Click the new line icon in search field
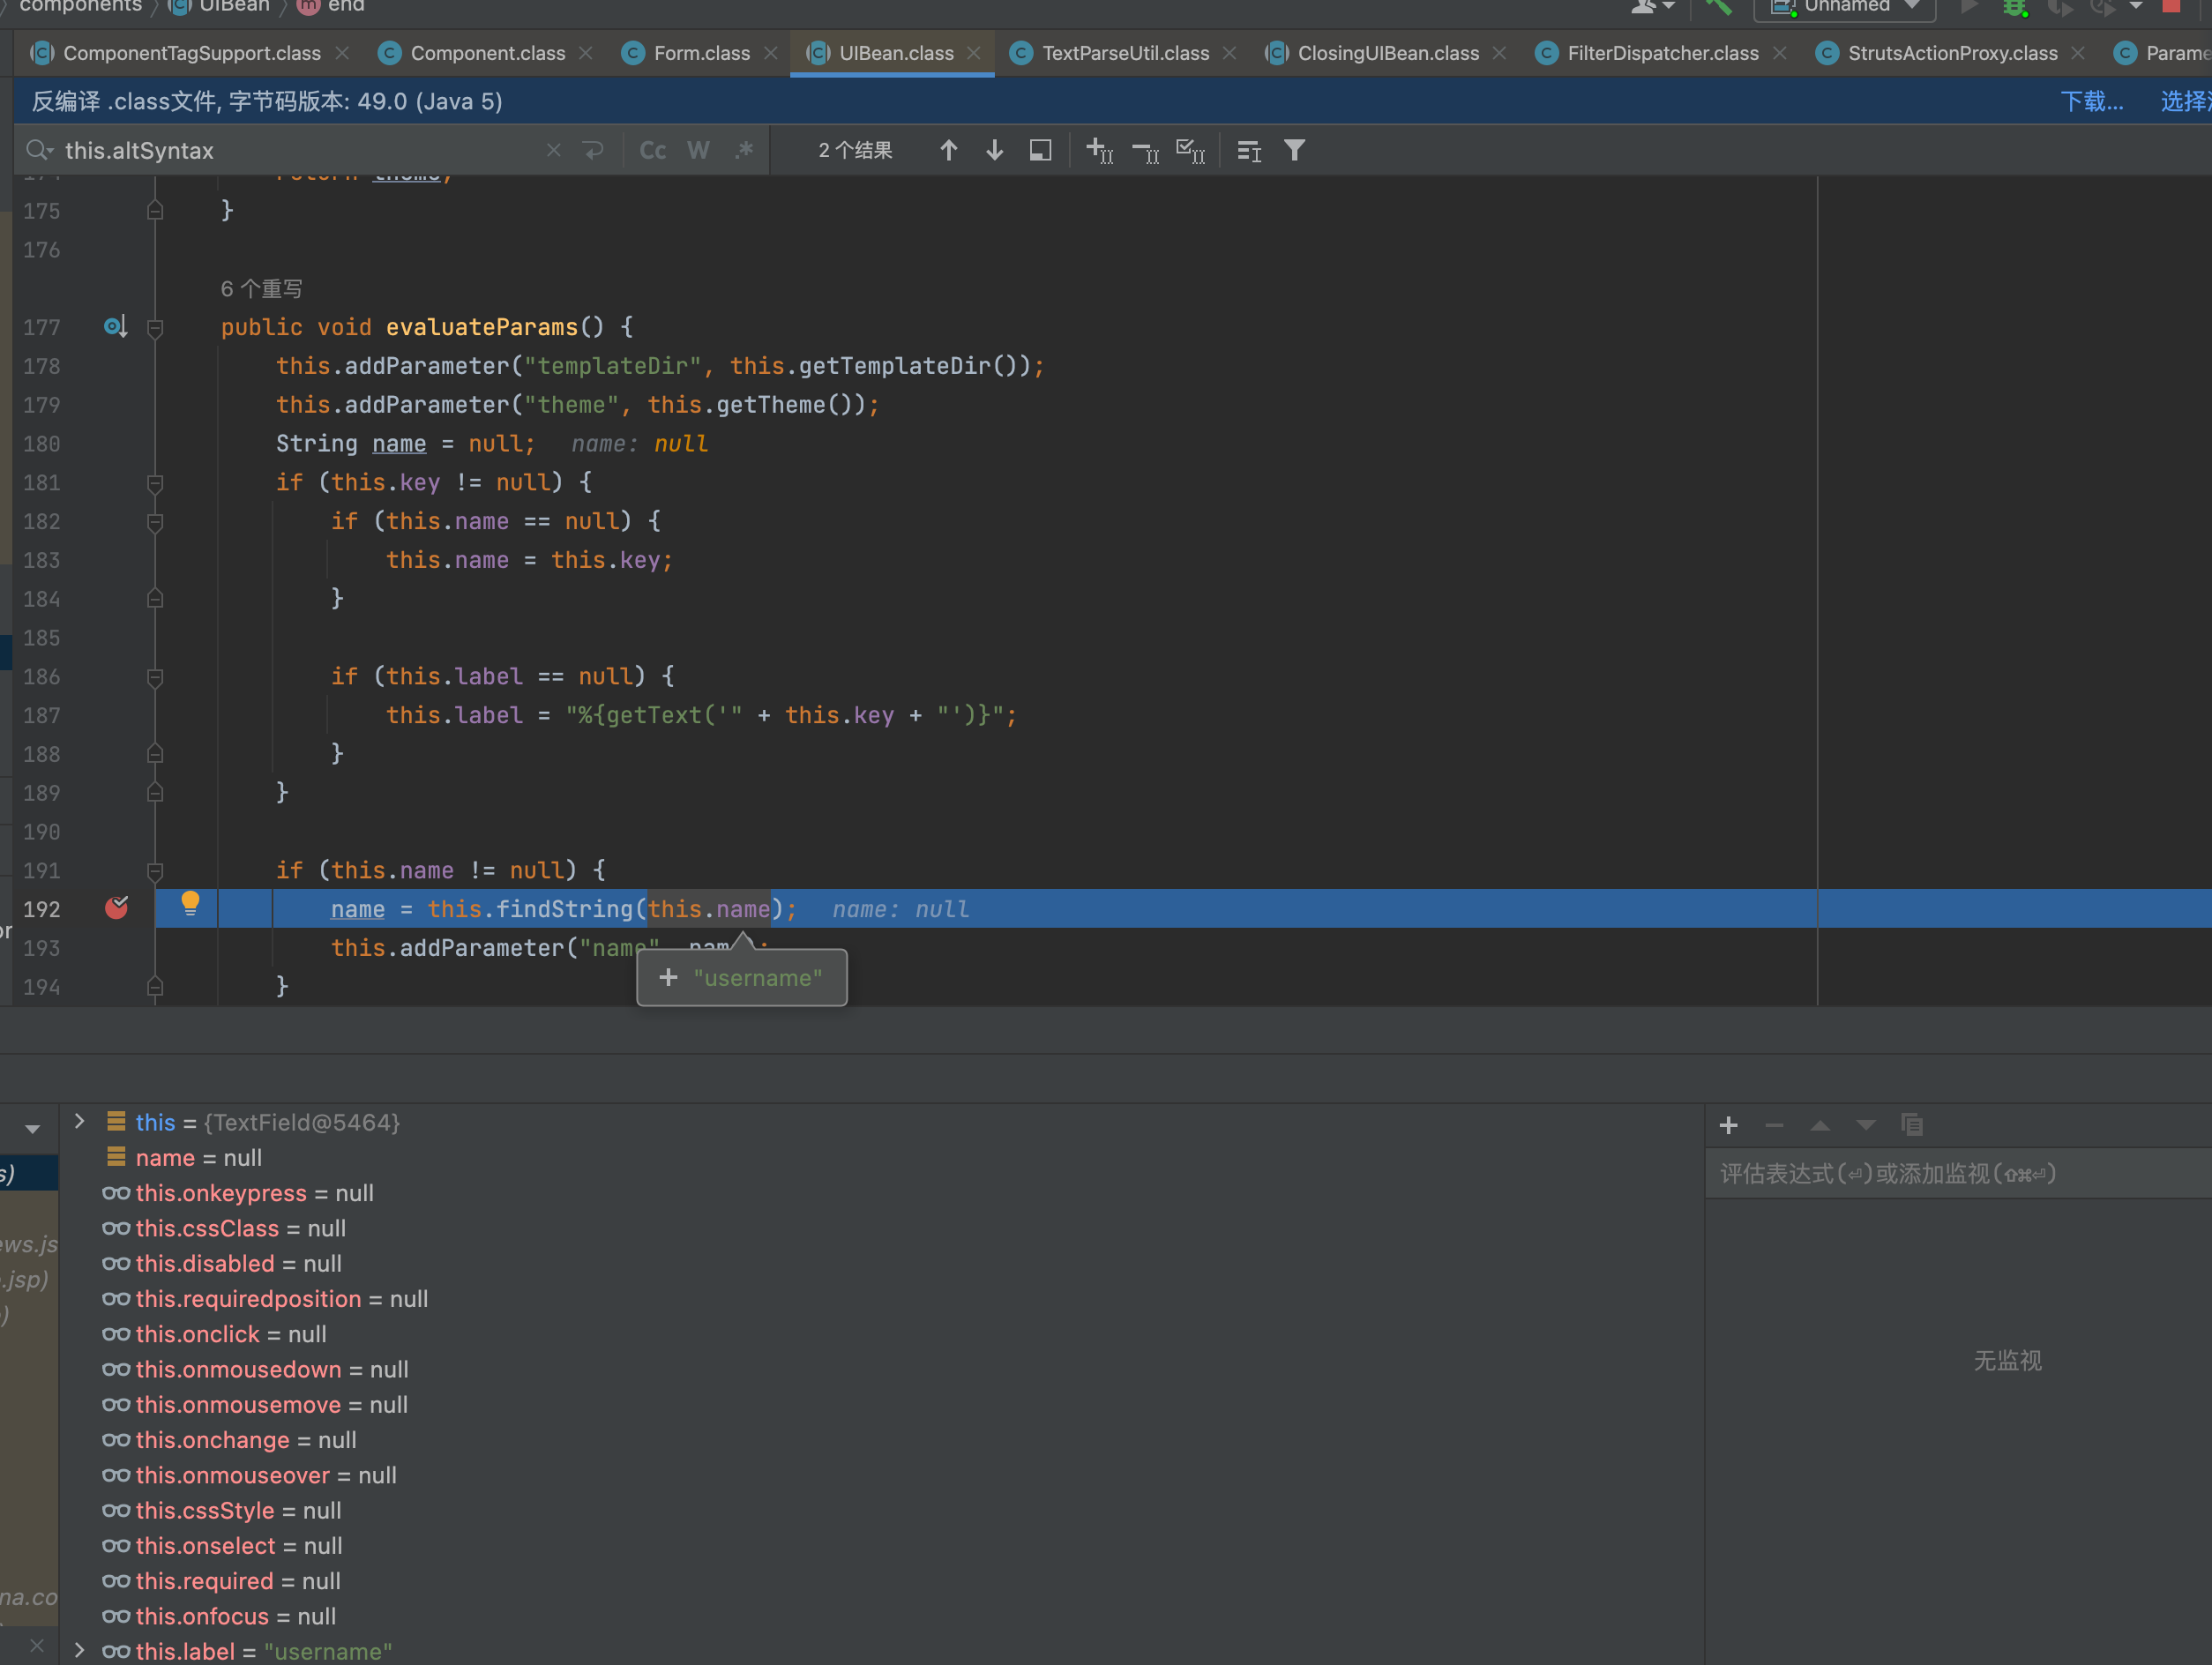 594,151
